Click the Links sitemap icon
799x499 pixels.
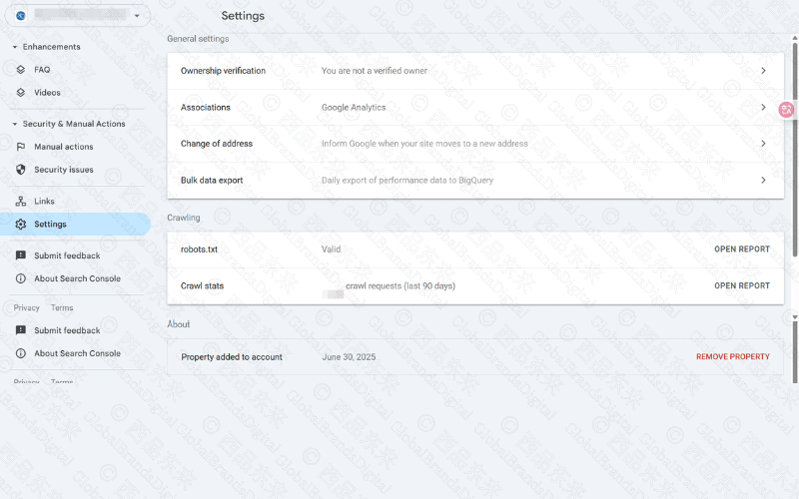pyautogui.click(x=21, y=202)
